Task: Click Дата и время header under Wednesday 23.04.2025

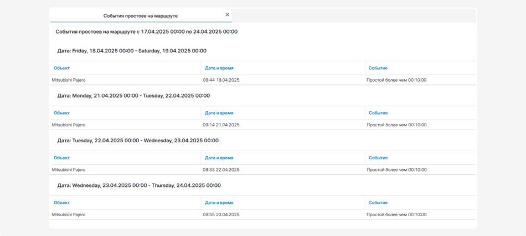Action: [x=219, y=203]
